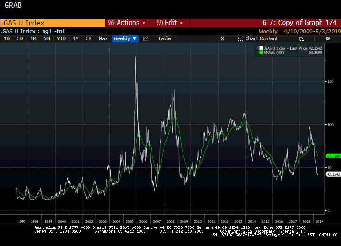Click the green EMAVG legend color swatch

261,53
